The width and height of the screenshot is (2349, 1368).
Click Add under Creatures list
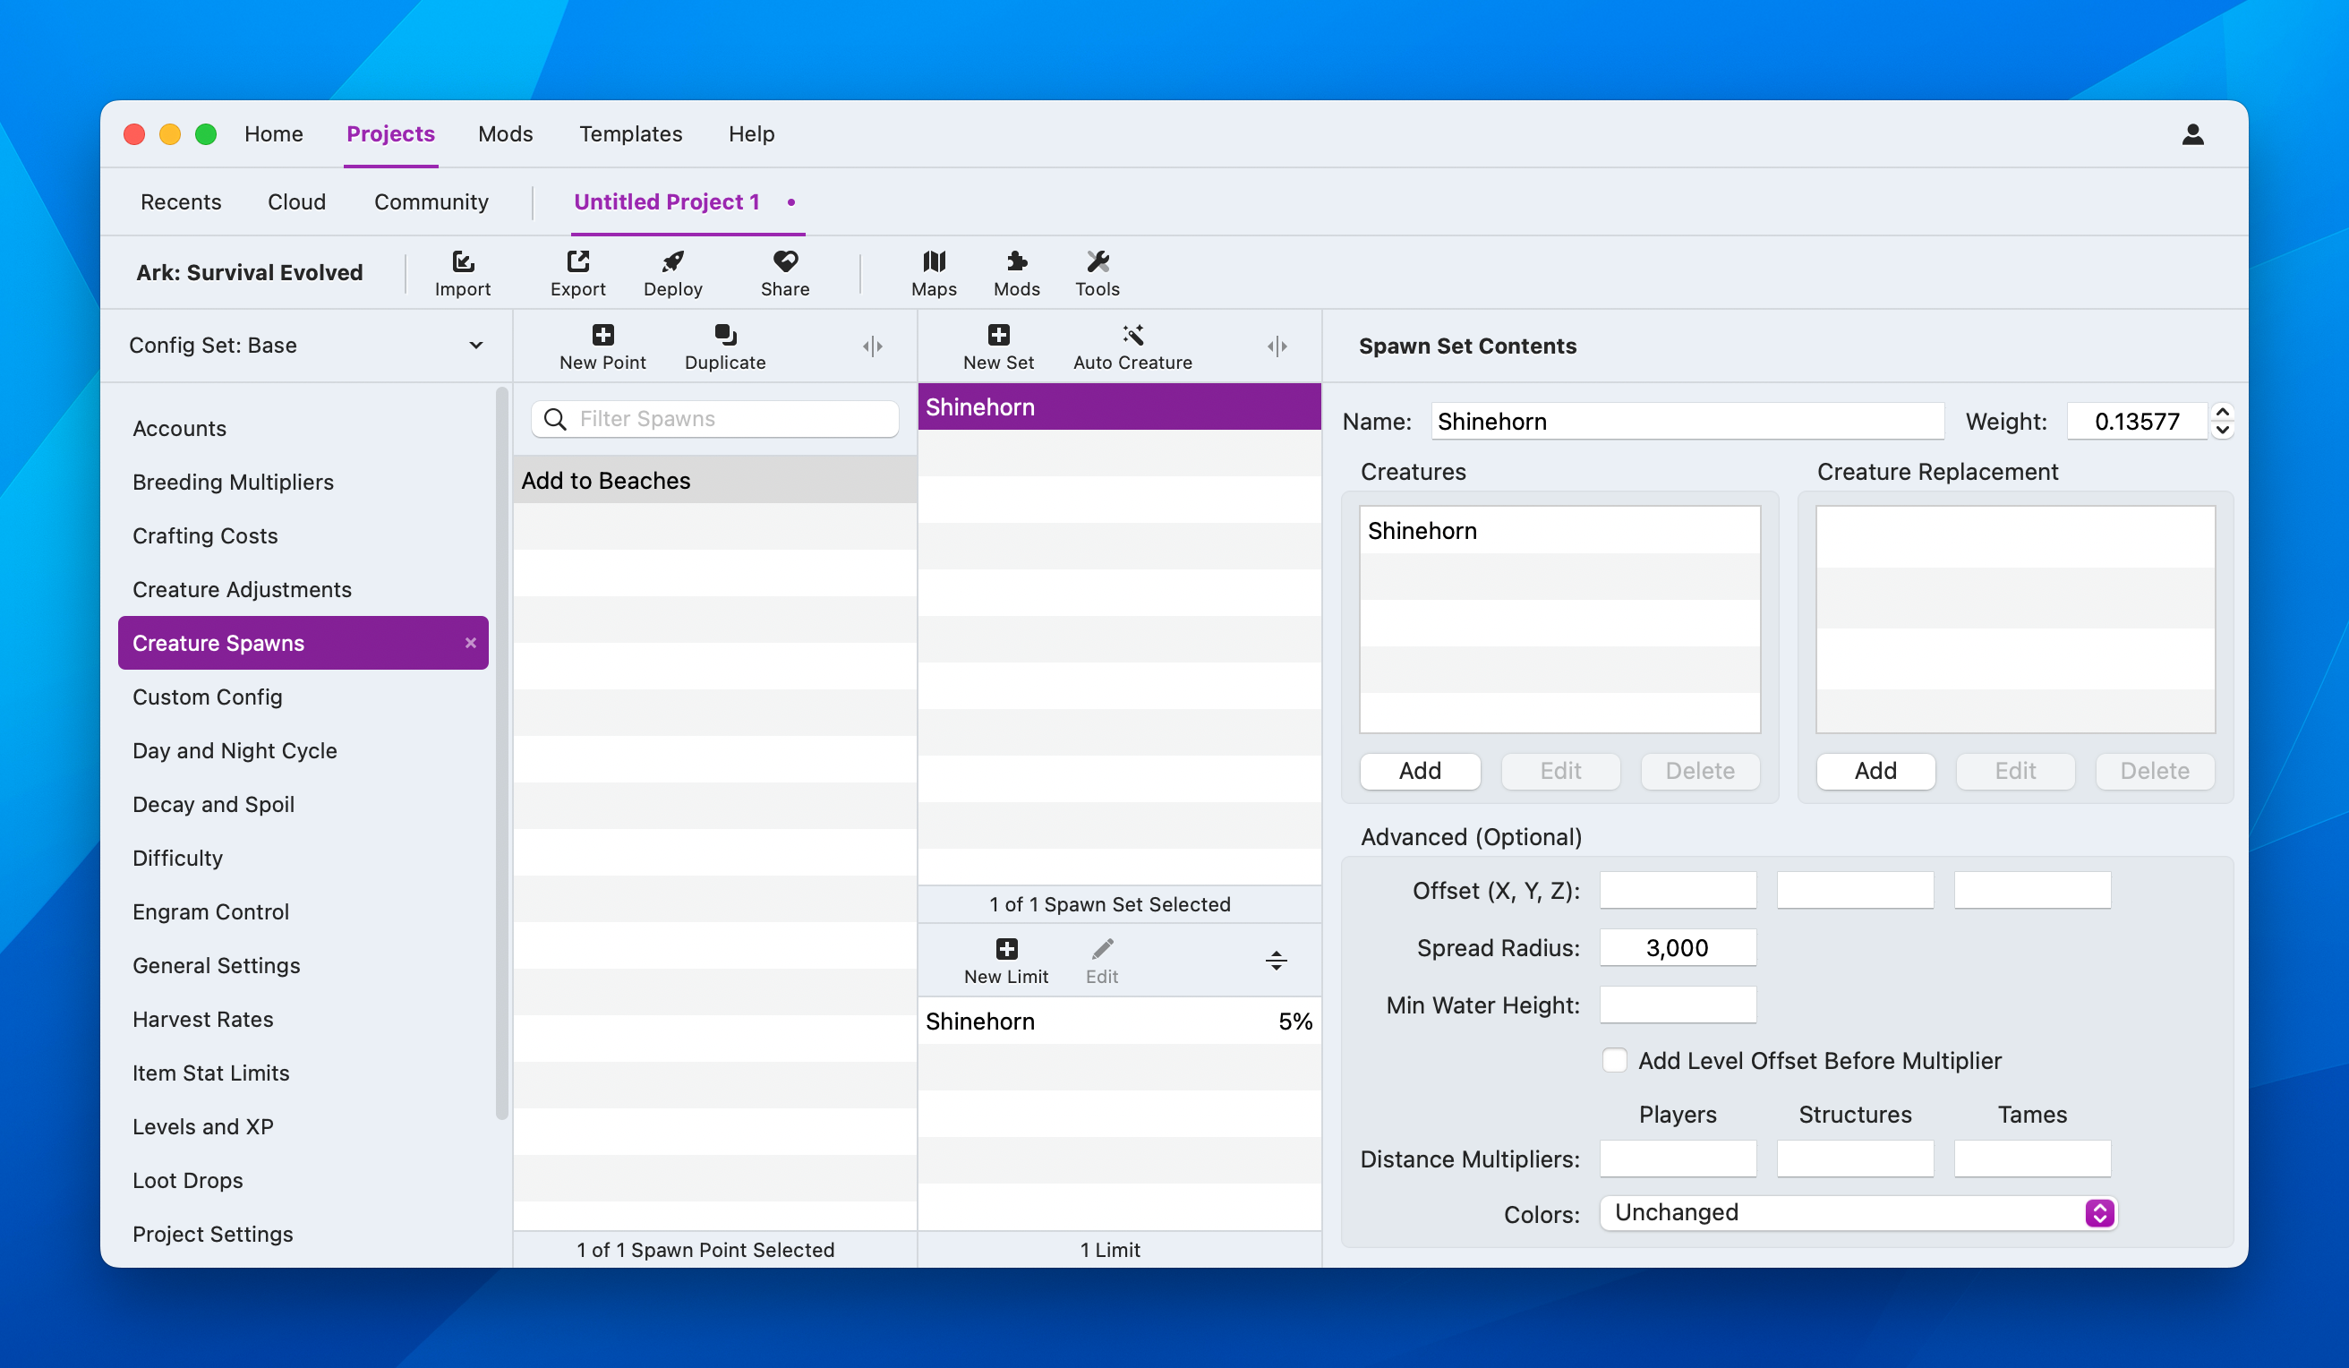pyautogui.click(x=1420, y=771)
